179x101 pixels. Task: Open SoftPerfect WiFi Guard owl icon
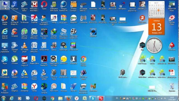click(x=54, y=6)
